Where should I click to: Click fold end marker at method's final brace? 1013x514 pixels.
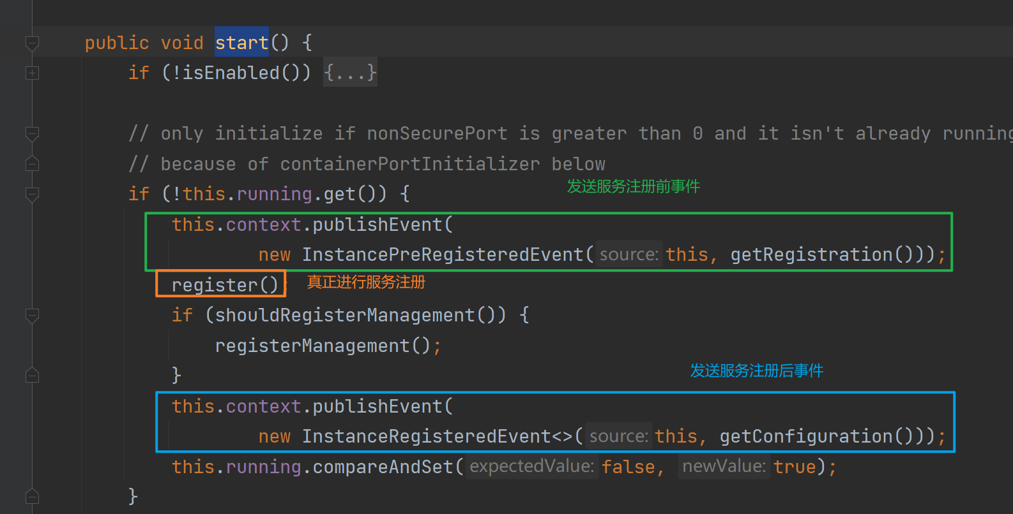pos(32,496)
